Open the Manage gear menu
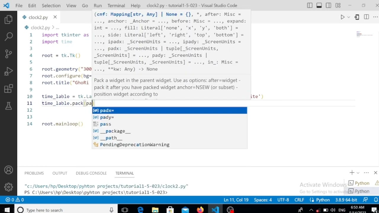 (9, 187)
